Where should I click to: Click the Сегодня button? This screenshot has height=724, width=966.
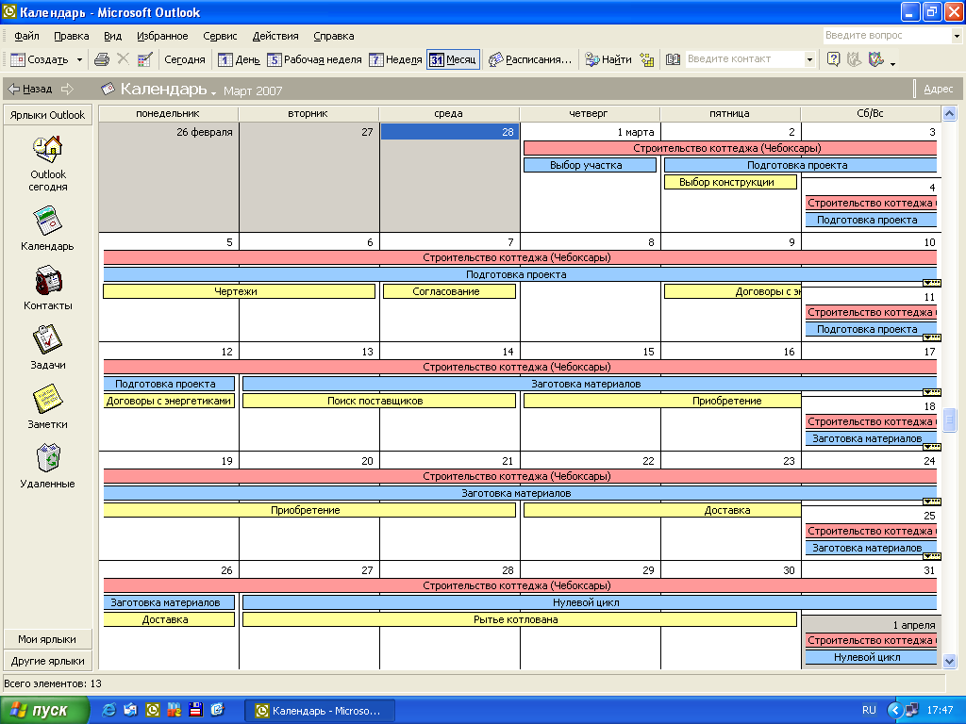pyautogui.click(x=184, y=59)
